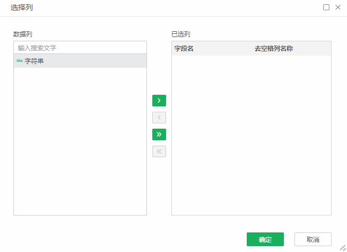Confirm selection with 确定 button
347x252 pixels.
[265, 239]
